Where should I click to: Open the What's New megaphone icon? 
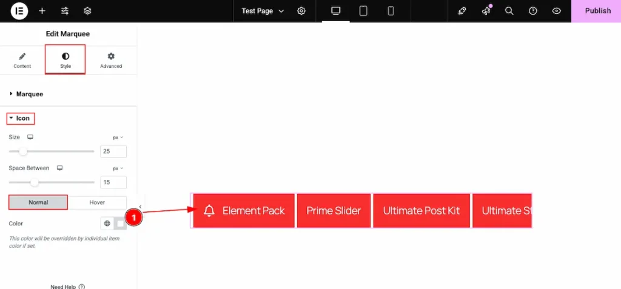(486, 11)
